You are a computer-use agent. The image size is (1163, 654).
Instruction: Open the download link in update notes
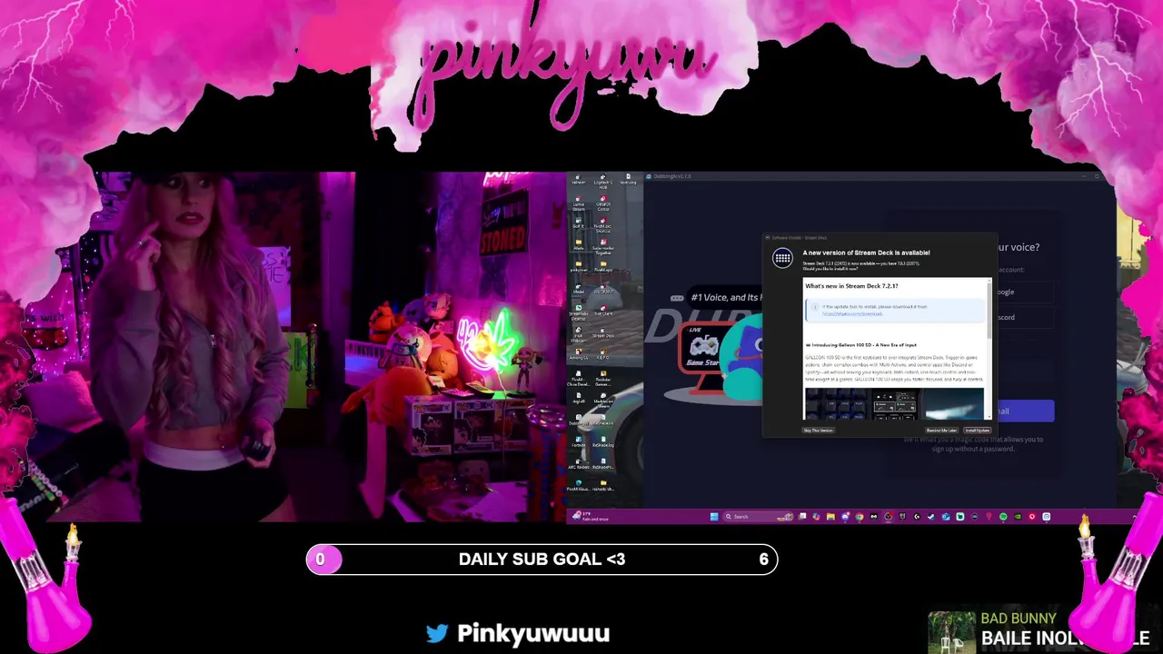851,313
